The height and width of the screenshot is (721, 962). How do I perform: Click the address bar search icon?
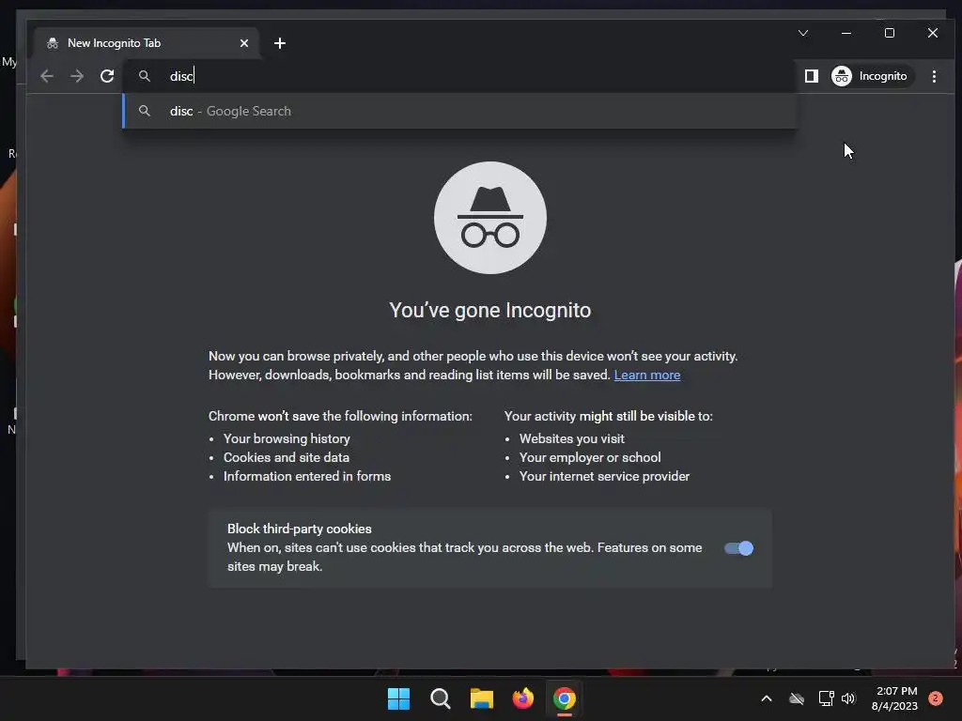(x=144, y=76)
